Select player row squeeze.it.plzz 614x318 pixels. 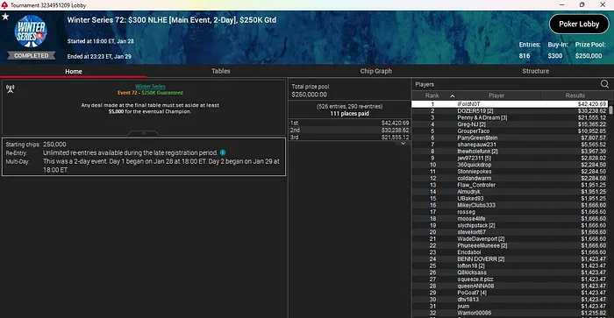click(510, 279)
